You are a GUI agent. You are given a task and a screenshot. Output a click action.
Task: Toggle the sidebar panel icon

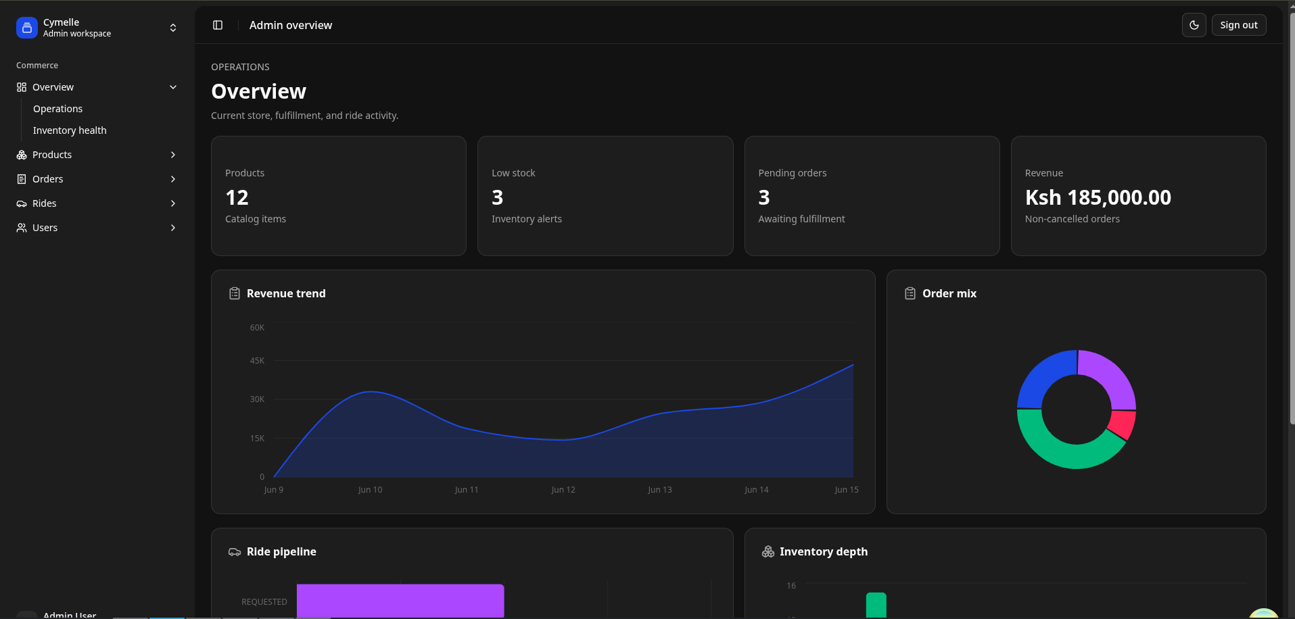point(218,25)
